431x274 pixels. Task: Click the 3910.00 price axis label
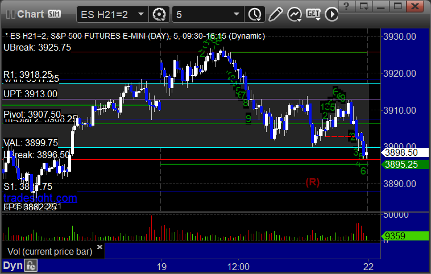pyautogui.click(x=400, y=110)
